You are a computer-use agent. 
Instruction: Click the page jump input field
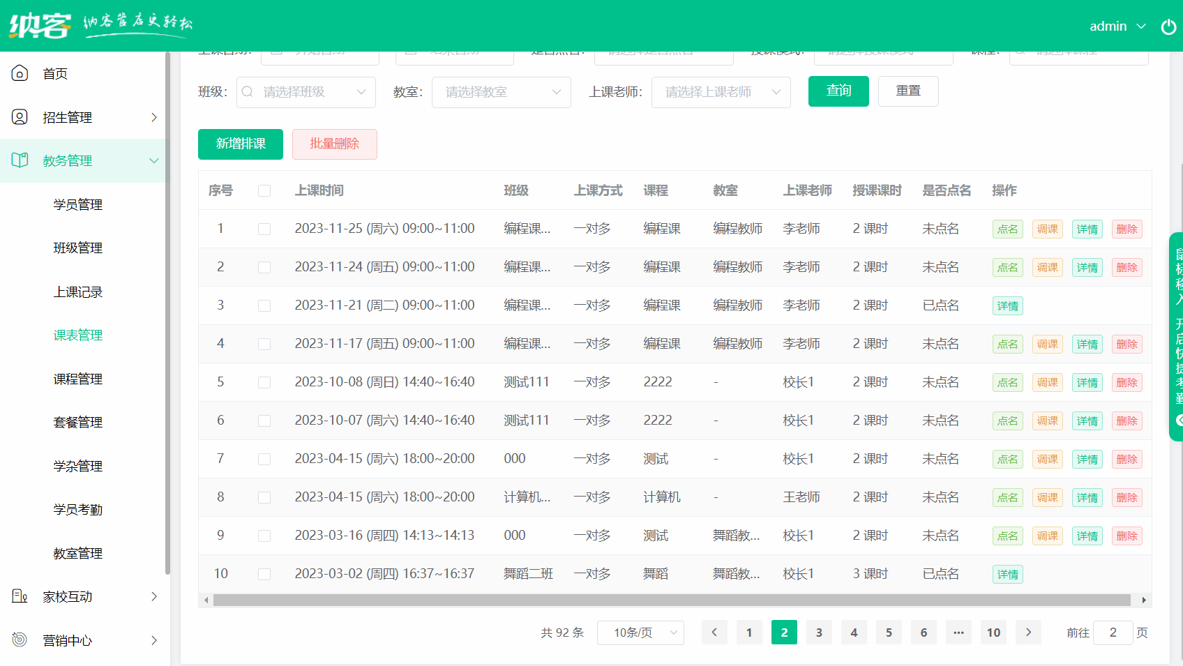click(x=1113, y=633)
